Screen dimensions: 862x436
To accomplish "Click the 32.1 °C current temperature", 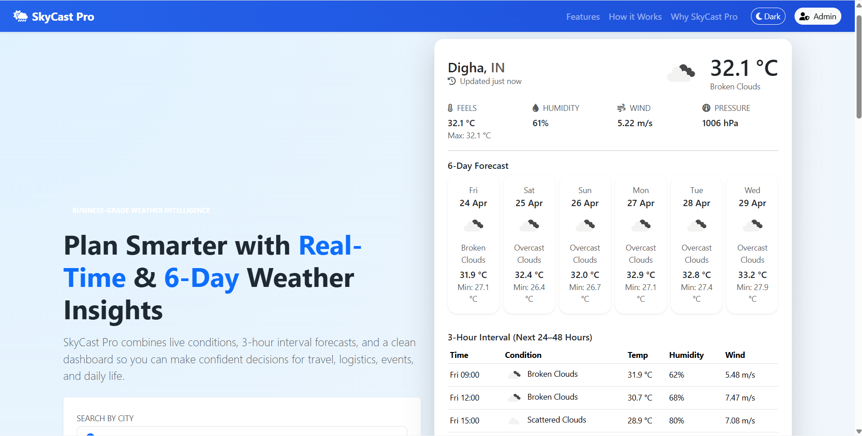I will 744,68.
